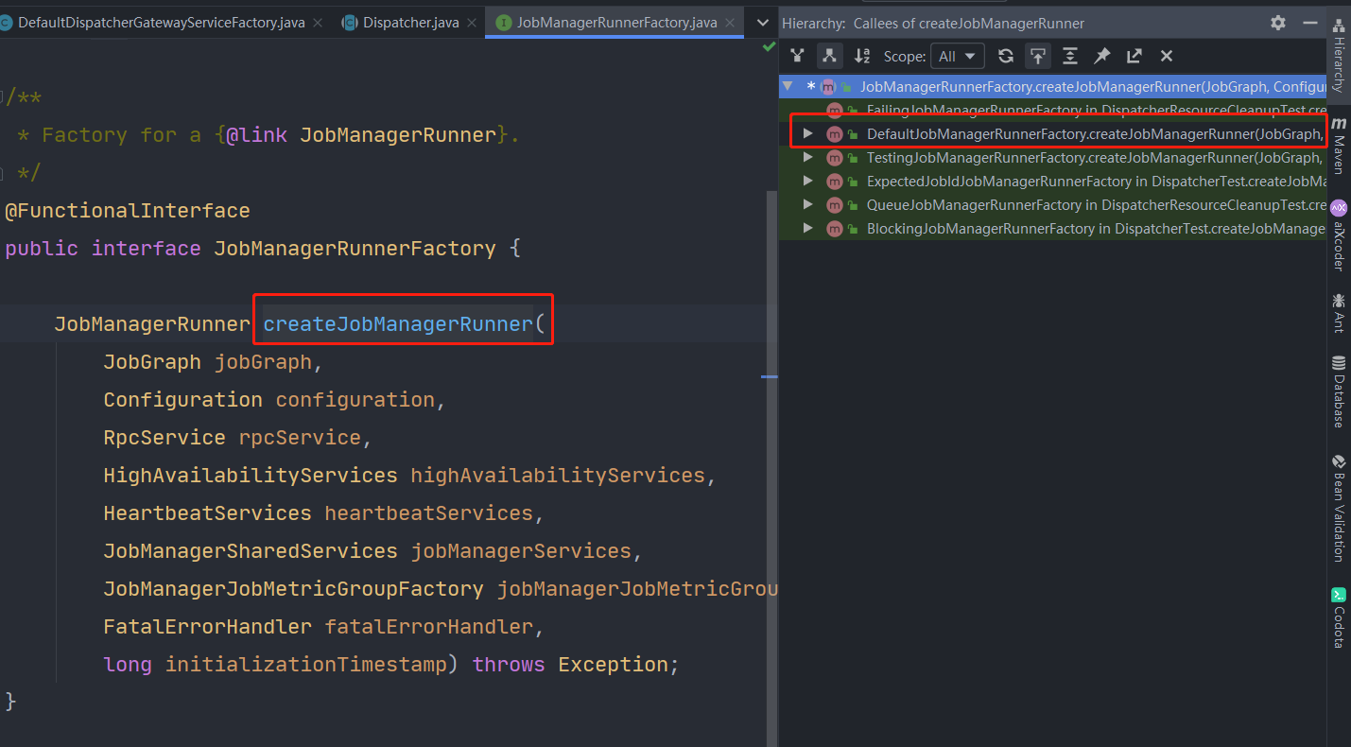Expand the QueueJobManagerRunnerFactory node
Screen dimensions: 1351x747
tap(807, 204)
